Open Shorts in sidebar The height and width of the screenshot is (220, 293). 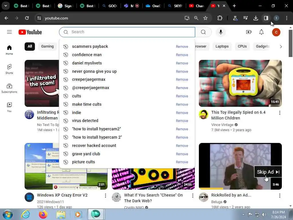point(9,69)
